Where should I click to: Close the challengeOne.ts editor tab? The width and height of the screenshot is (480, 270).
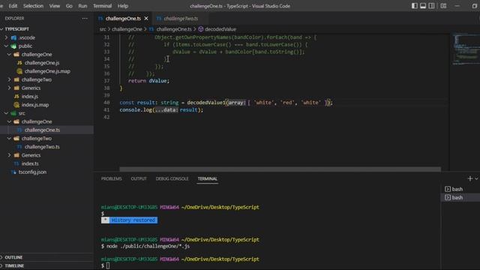[146, 18]
